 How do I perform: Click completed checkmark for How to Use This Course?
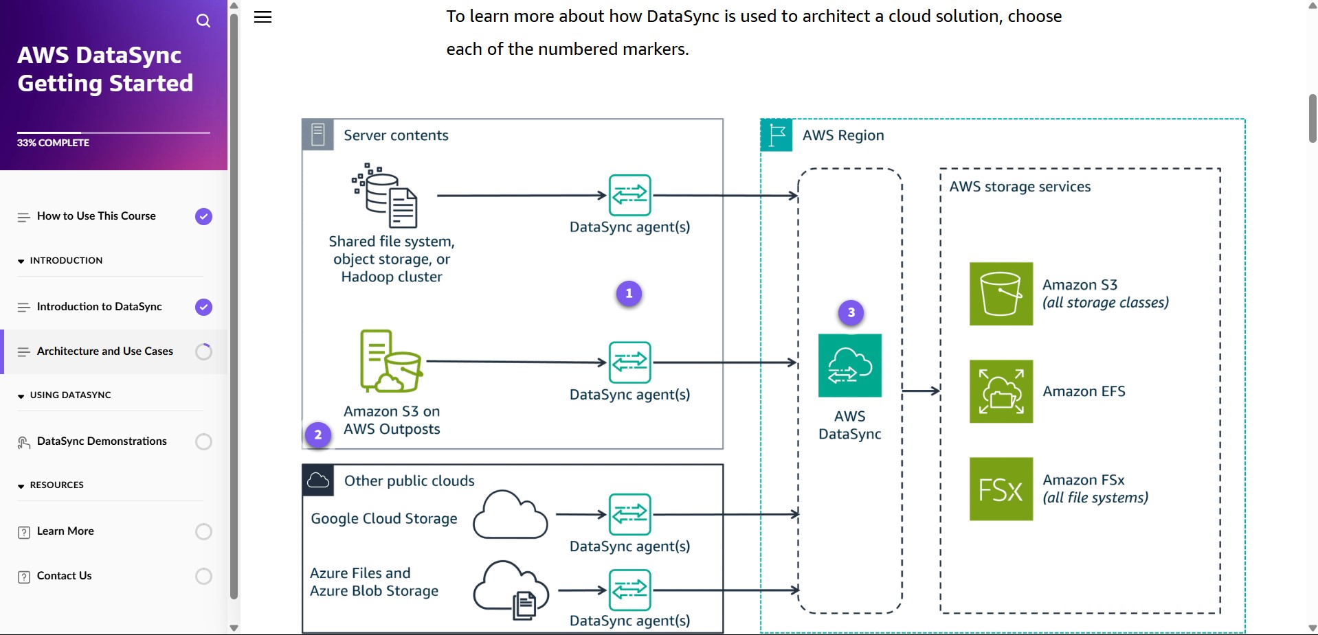coord(203,216)
